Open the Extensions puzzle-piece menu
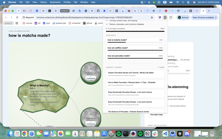222x139 pixels. (170, 17)
